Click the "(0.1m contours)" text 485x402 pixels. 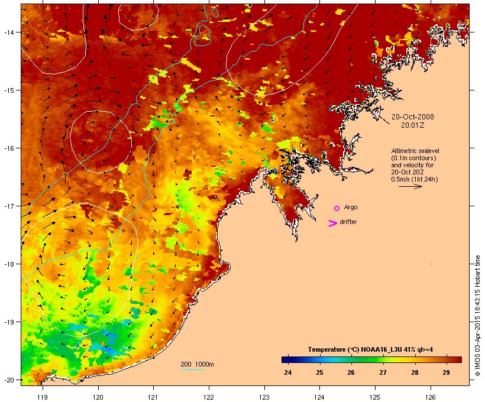tap(413, 158)
